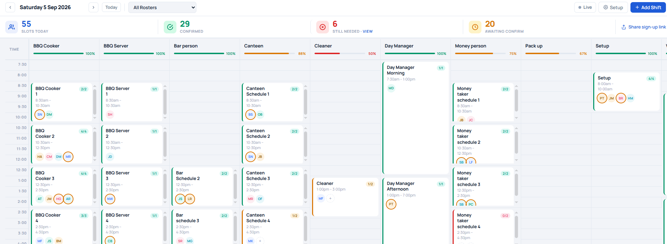Add a volunteer to the Cleaner shift
The image size is (667, 244).
point(330,199)
